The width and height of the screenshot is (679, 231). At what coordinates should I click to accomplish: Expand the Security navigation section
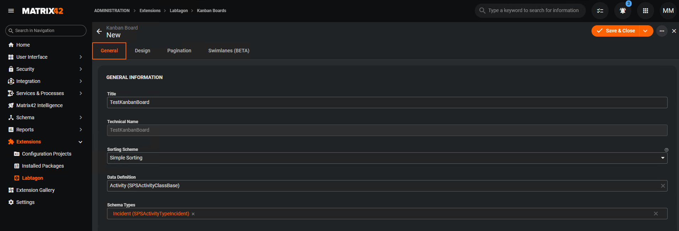tap(81, 69)
